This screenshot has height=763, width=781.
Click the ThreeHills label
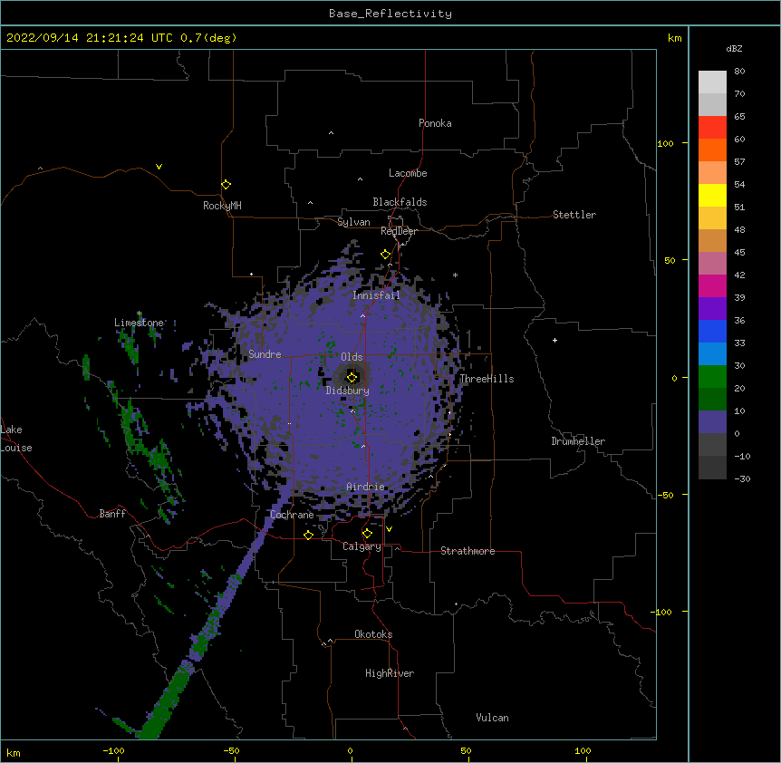(x=487, y=379)
